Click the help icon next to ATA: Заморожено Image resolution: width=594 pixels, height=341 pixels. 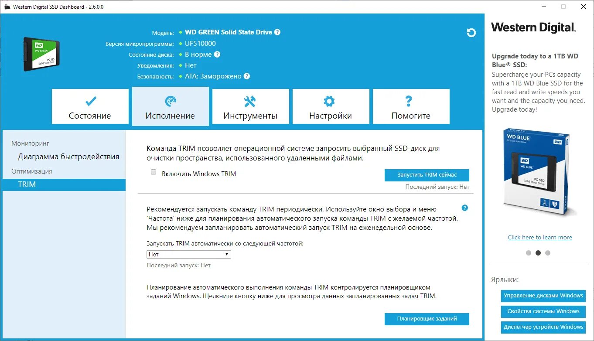[x=247, y=76]
